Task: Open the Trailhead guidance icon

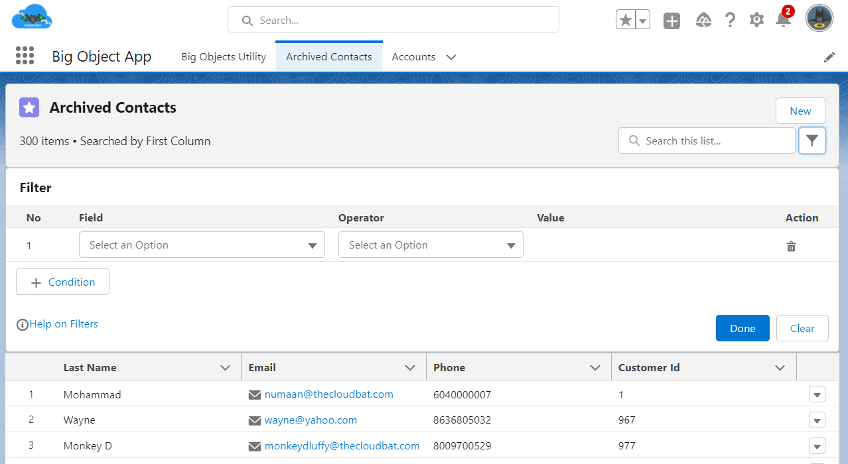Action: pos(703,21)
